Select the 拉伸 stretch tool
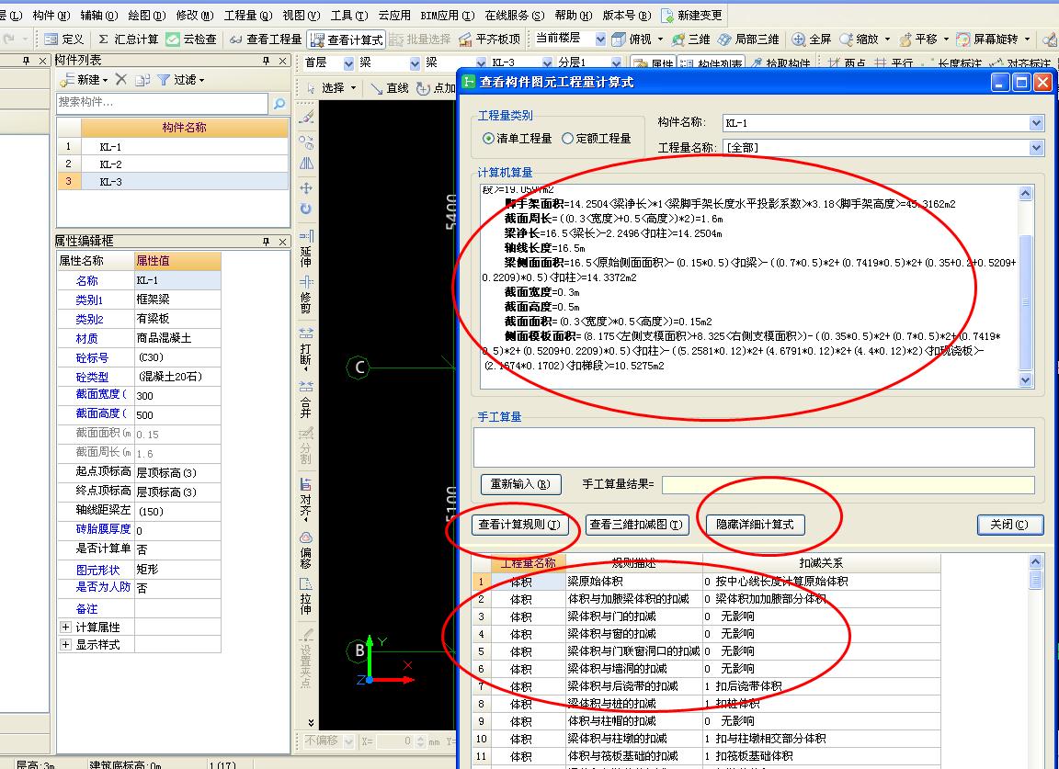1059x769 pixels. click(x=306, y=597)
